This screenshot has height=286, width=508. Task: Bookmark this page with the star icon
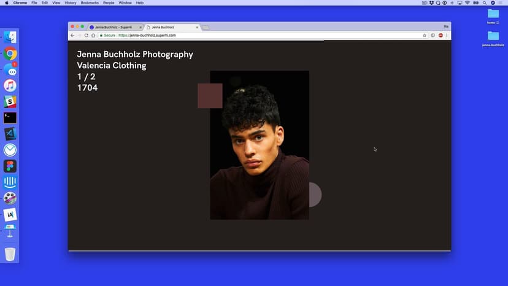pos(425,36)
